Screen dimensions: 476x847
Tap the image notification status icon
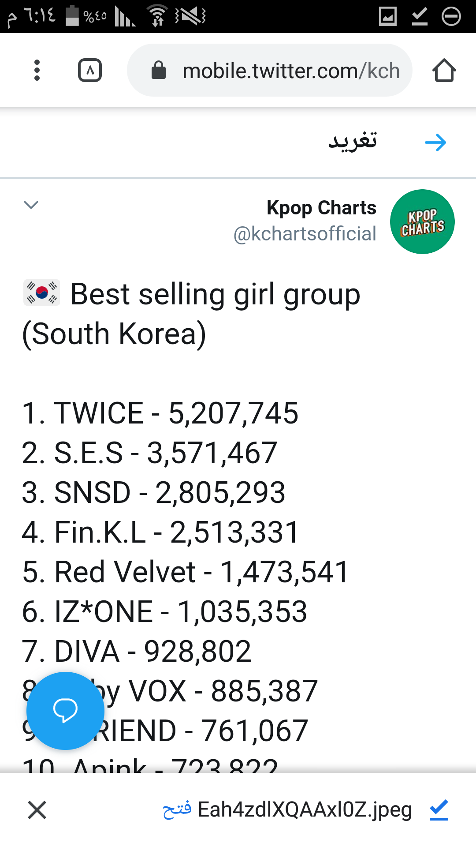[388, 17]
